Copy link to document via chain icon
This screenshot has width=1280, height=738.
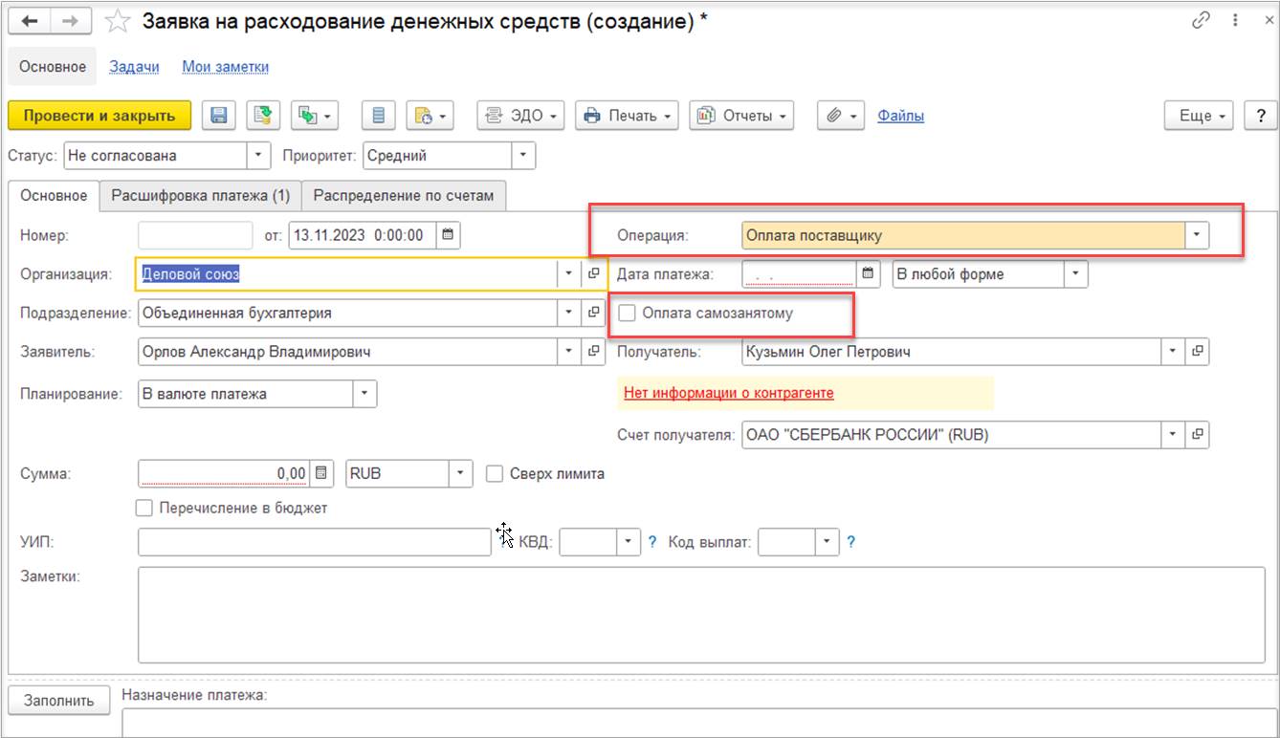point(1201,21)
